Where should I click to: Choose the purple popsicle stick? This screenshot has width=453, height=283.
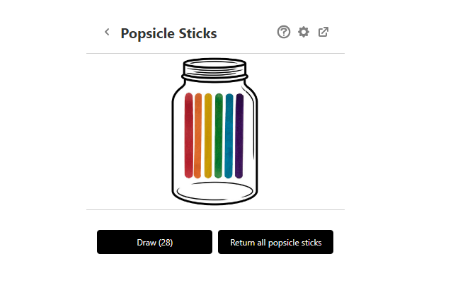[x=239, y=134]
